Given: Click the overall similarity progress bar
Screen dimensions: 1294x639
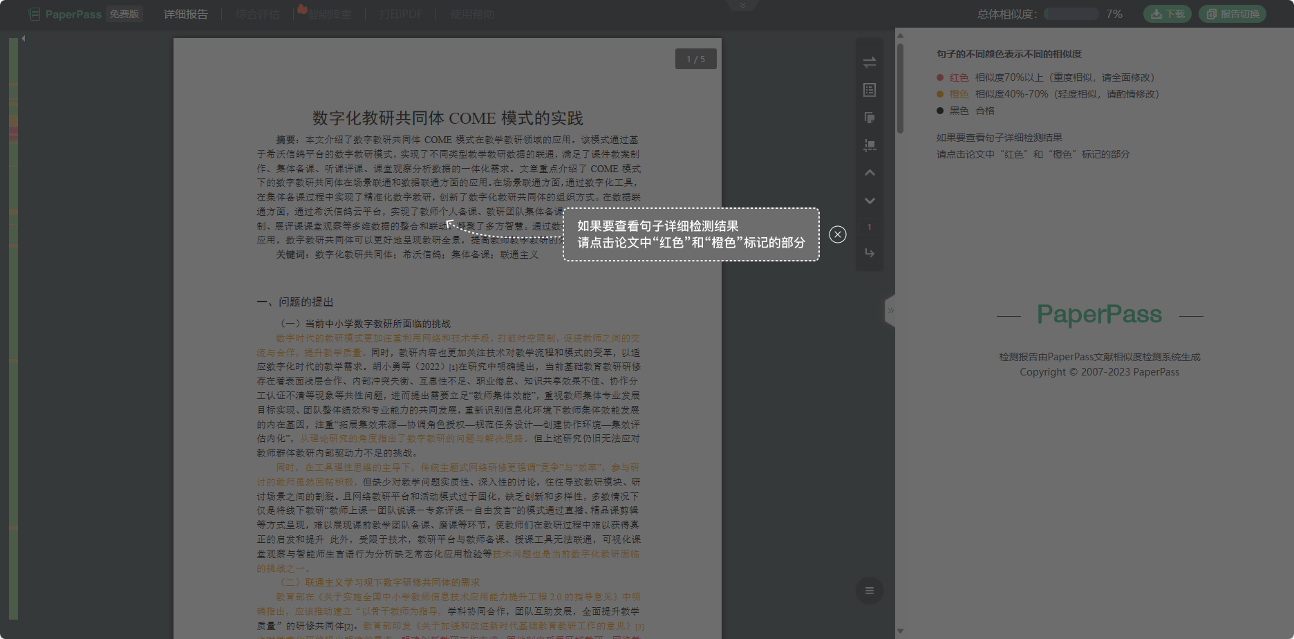Looking at the screenshot, I should click(x=1071, y=14).
